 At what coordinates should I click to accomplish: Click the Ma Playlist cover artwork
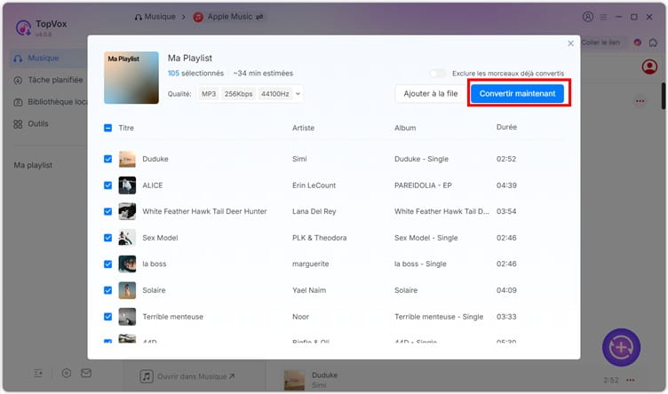(x=131, y=77)
